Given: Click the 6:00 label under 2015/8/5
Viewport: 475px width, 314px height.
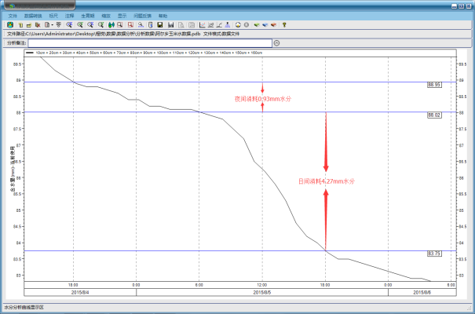Looking at the screenshot, I should click(x=199, y=285).
